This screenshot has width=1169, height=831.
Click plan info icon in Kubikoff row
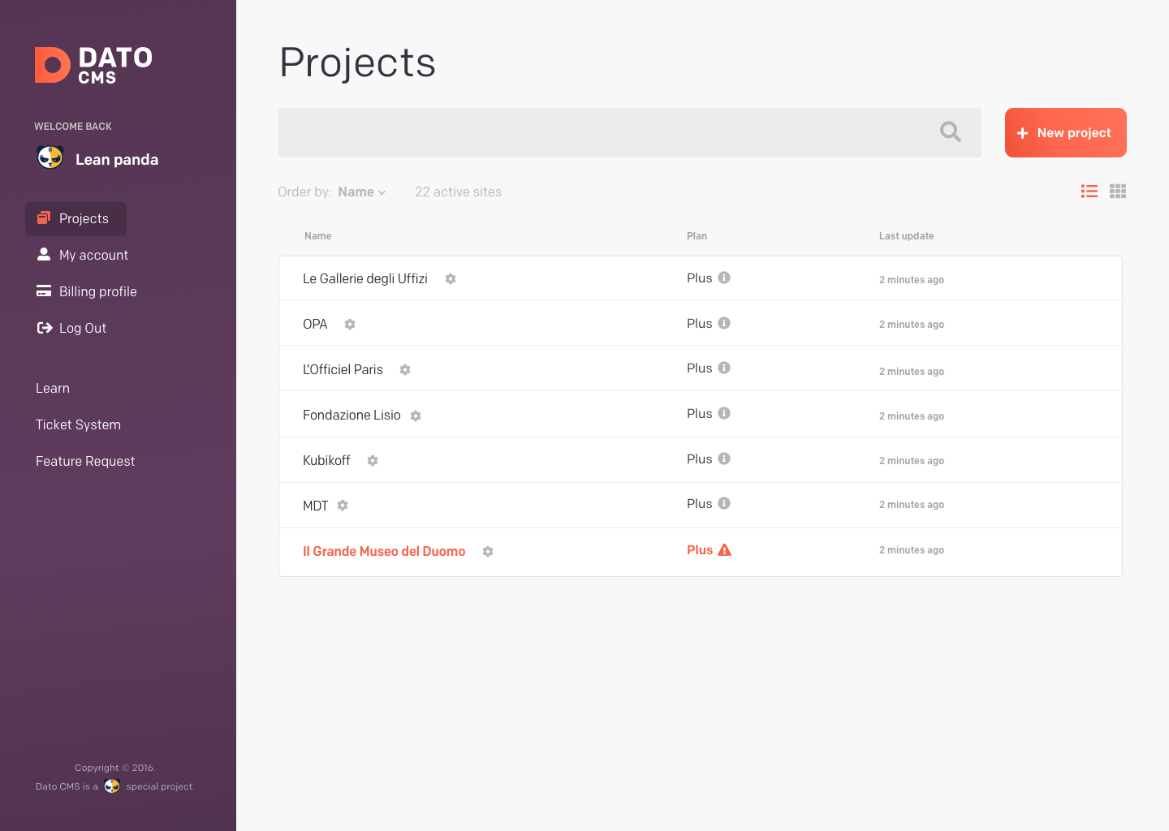click(724, 459)
